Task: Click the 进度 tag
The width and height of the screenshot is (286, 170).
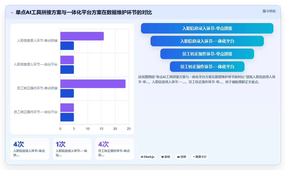Action: point(181,157)
